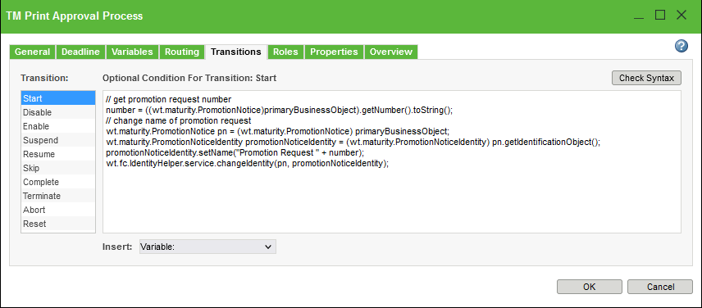Select the Complete transition
The height and width of the screenshot is (308, 702).
[x=58, y=182]
